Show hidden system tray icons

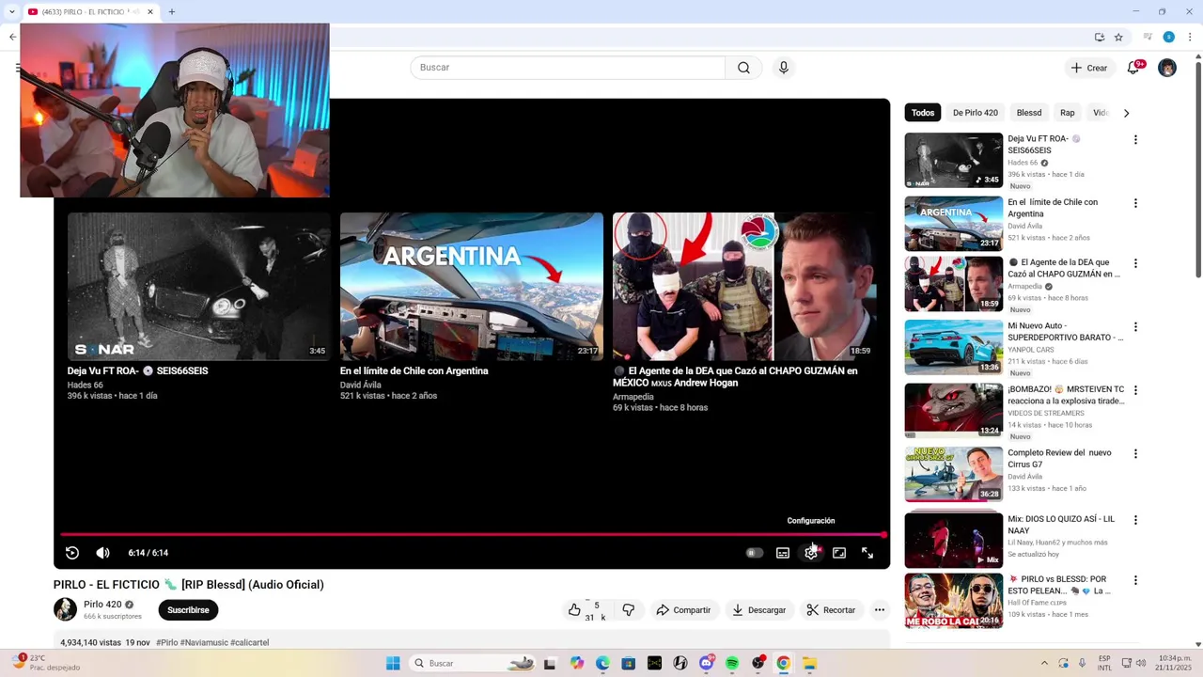pos(1043,663)
